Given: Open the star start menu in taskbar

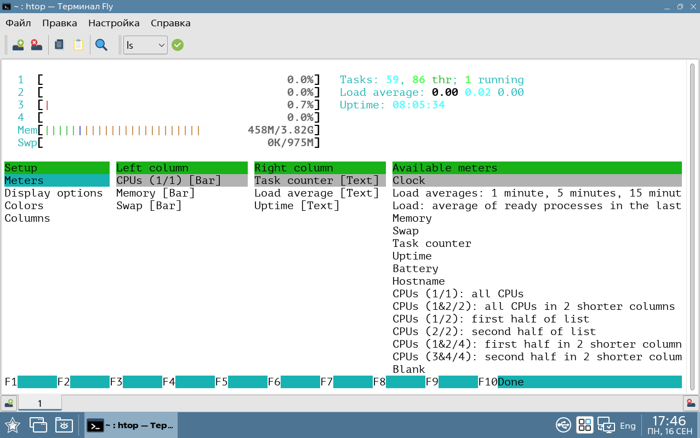Looking at the screenshot, I should (x=13, y=425).
